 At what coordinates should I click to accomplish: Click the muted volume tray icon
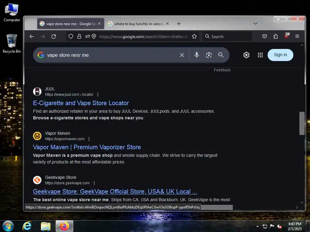click(x=279, y=227)
